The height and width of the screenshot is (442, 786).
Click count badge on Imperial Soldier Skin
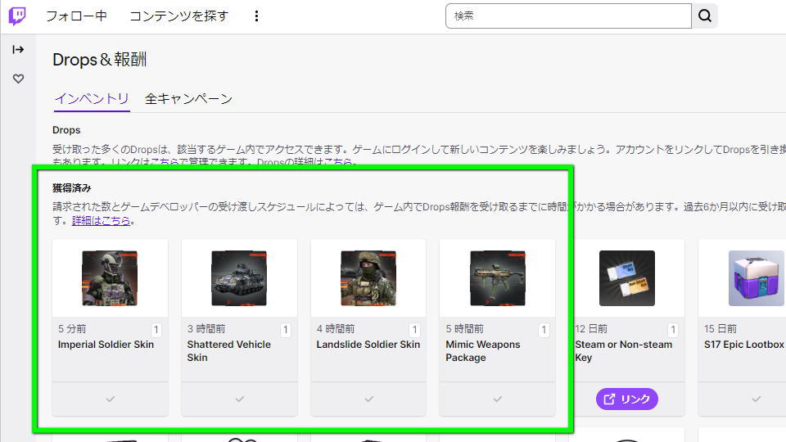point(156,330)
